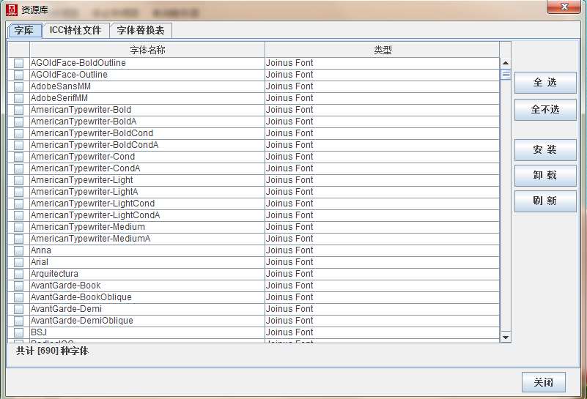Select the AmericanTypewriter-Medium font name
Image resolution: width=587 pixels, height=399 pixels.
pos(88,227)
